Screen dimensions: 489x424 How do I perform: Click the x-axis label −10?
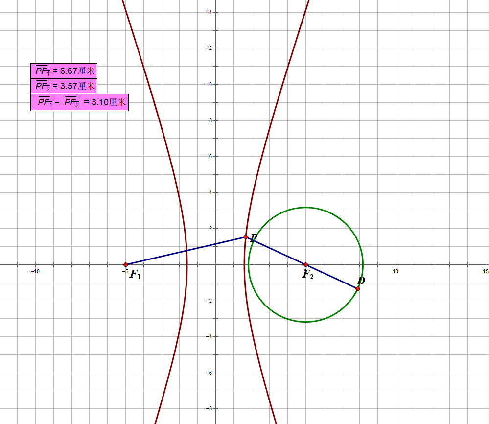[x=35, y=271]
